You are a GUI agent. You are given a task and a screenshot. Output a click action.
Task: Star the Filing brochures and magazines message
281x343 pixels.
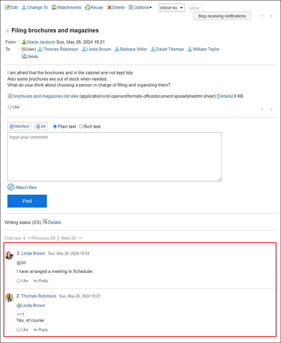point(7,31)
